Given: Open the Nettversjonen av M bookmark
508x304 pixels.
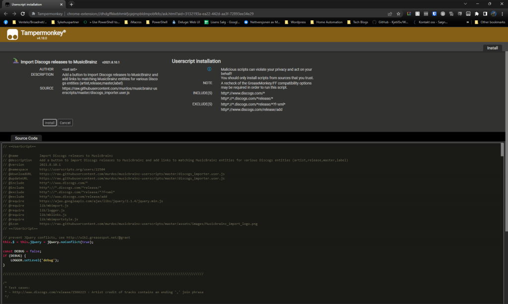Looking at the screenshot, I should pos(262,22).
